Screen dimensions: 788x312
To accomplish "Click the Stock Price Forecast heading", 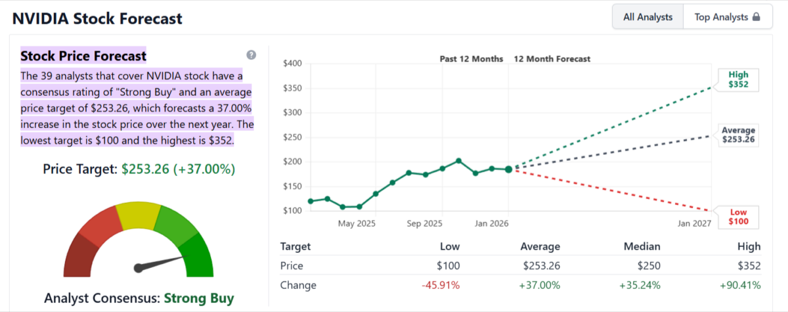I will 83,55.
